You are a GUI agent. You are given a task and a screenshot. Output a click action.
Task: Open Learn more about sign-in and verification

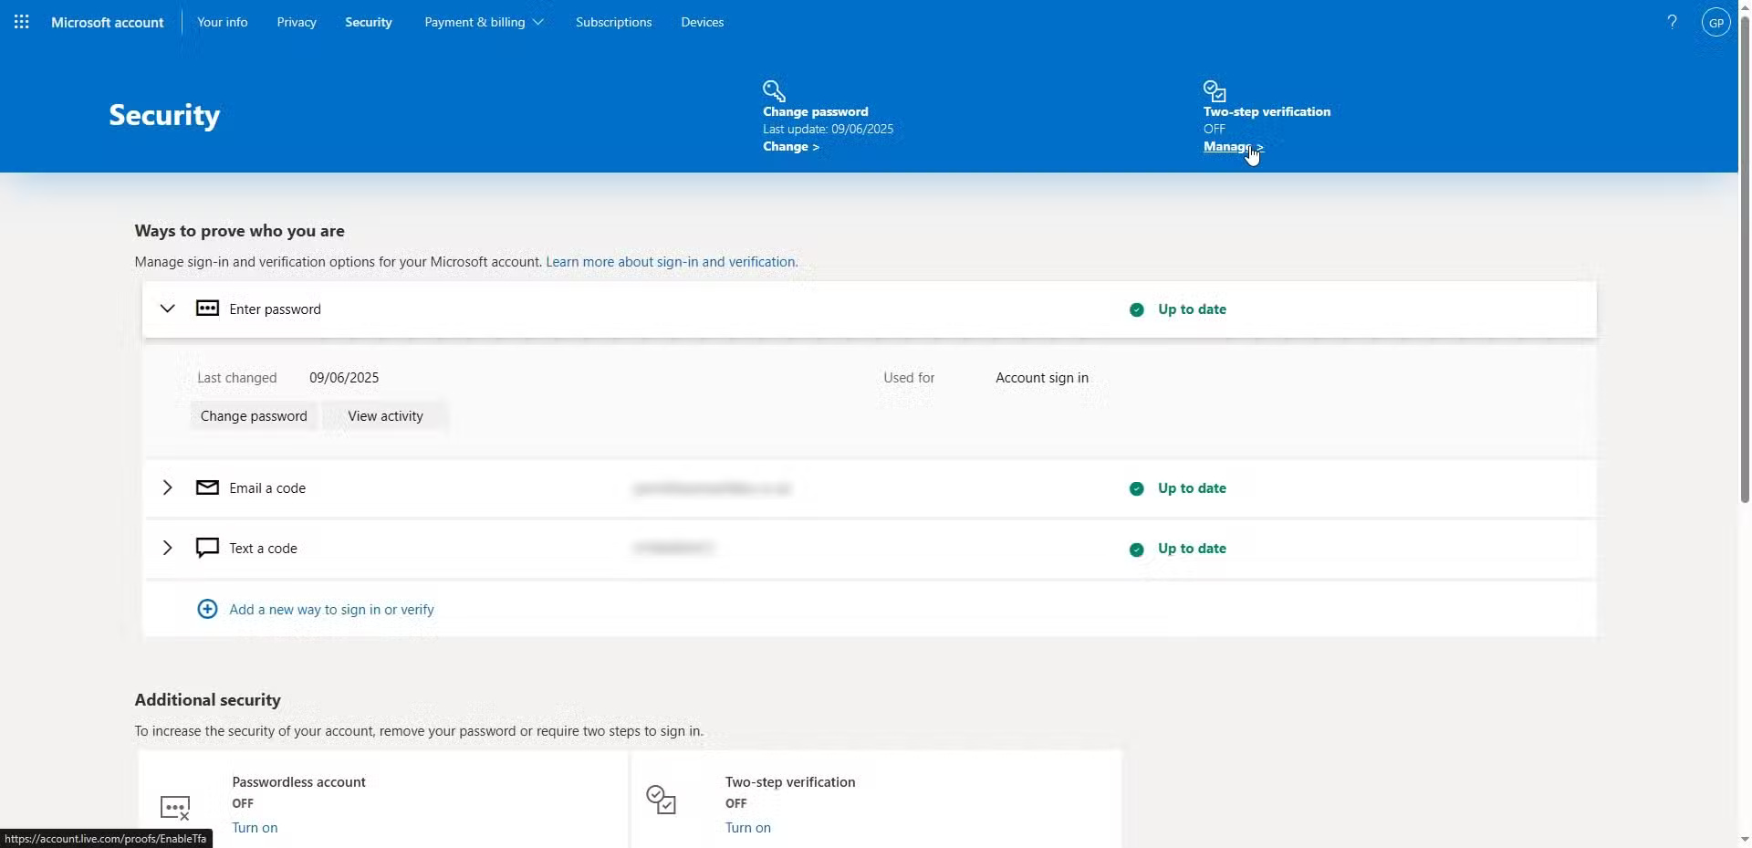pyautogui.click(x=671, y=262)
